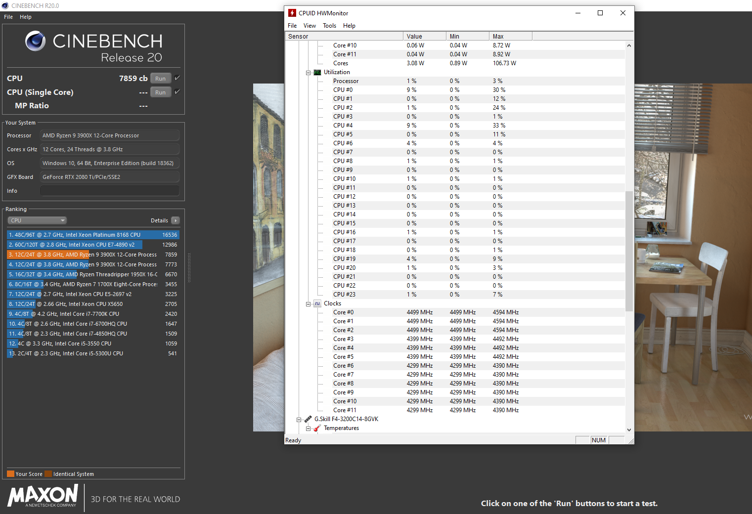Select ranking row 6 Ryzen 7 1700X
The height and width of the screenshot is (514, 752).
(93, 284)
